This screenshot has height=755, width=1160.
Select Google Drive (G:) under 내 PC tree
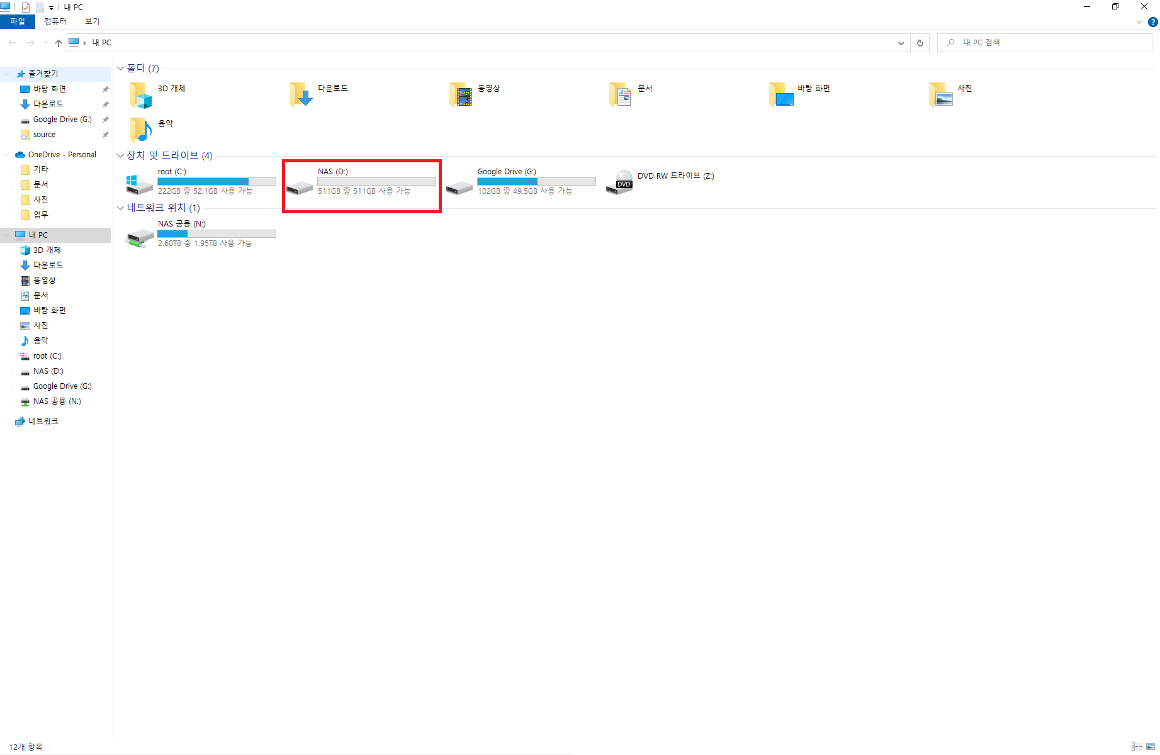pos(62,386)
